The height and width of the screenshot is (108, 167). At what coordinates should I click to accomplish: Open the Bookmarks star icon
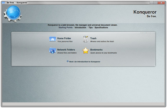click(86, 51)
